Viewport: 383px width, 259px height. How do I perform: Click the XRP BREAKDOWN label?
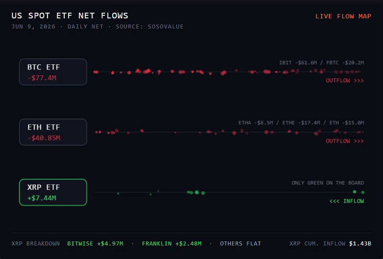[35, 244]
